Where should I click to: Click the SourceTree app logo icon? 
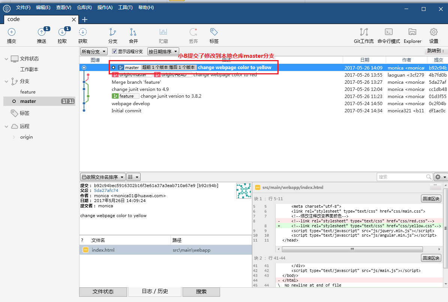pos(7,9)
